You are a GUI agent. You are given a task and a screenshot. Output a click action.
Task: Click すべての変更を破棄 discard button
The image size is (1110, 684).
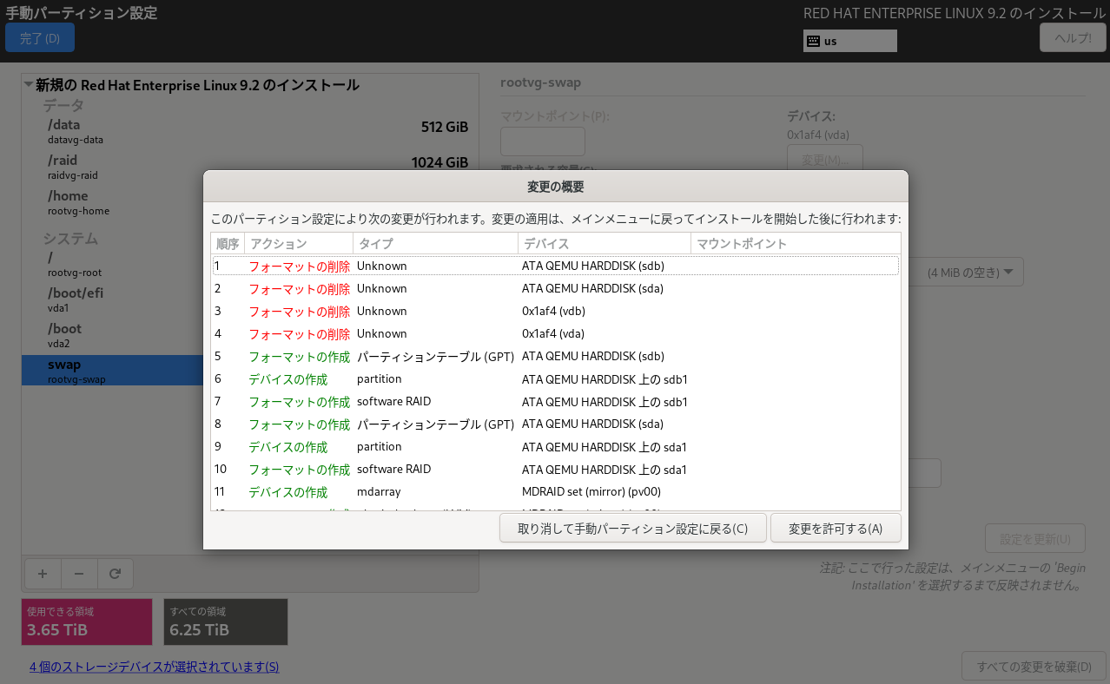point(1033,665)
